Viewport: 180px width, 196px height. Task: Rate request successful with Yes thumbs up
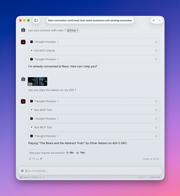click(81, 152)
